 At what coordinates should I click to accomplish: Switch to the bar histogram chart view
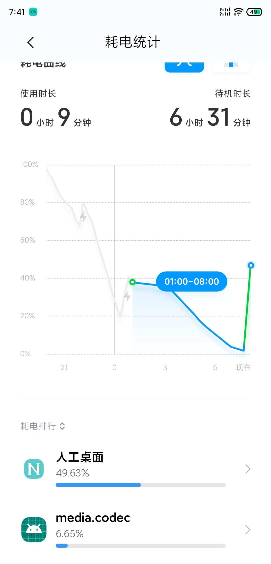pos(231,66)
